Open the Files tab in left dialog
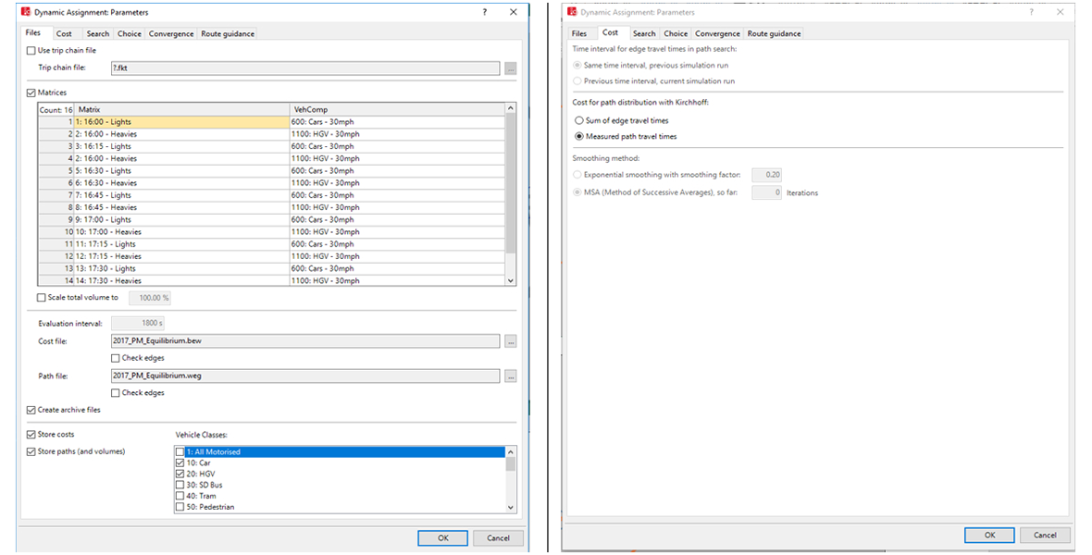The image size is (1092, 555). coord(32,32)
